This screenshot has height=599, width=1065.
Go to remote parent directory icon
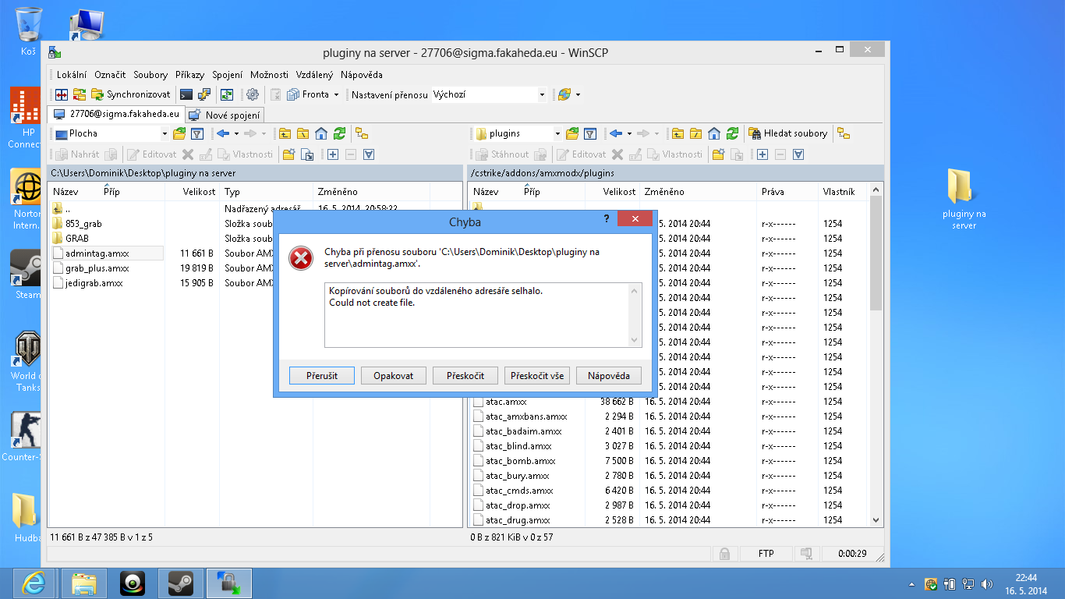pos(678,133)
